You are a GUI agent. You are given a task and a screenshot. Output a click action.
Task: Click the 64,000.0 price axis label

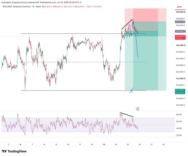(181, 45)
